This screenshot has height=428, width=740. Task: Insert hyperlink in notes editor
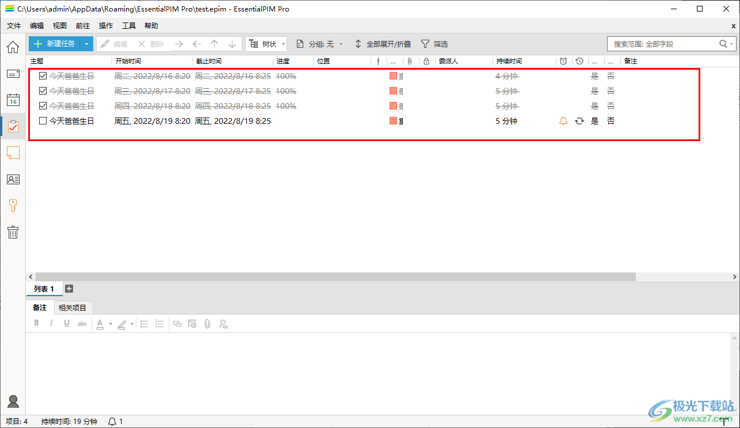pos(177,324)
